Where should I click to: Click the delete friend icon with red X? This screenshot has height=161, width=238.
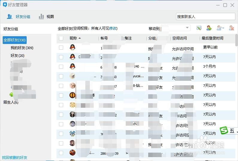click(x=231, y=28)
